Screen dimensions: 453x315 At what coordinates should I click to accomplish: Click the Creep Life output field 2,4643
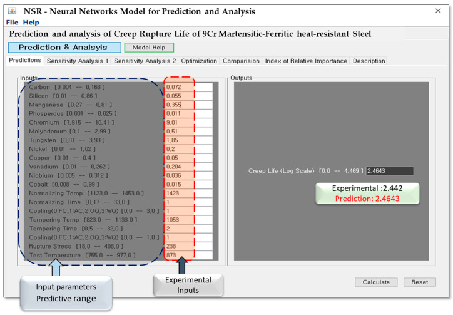coord(389,171)
